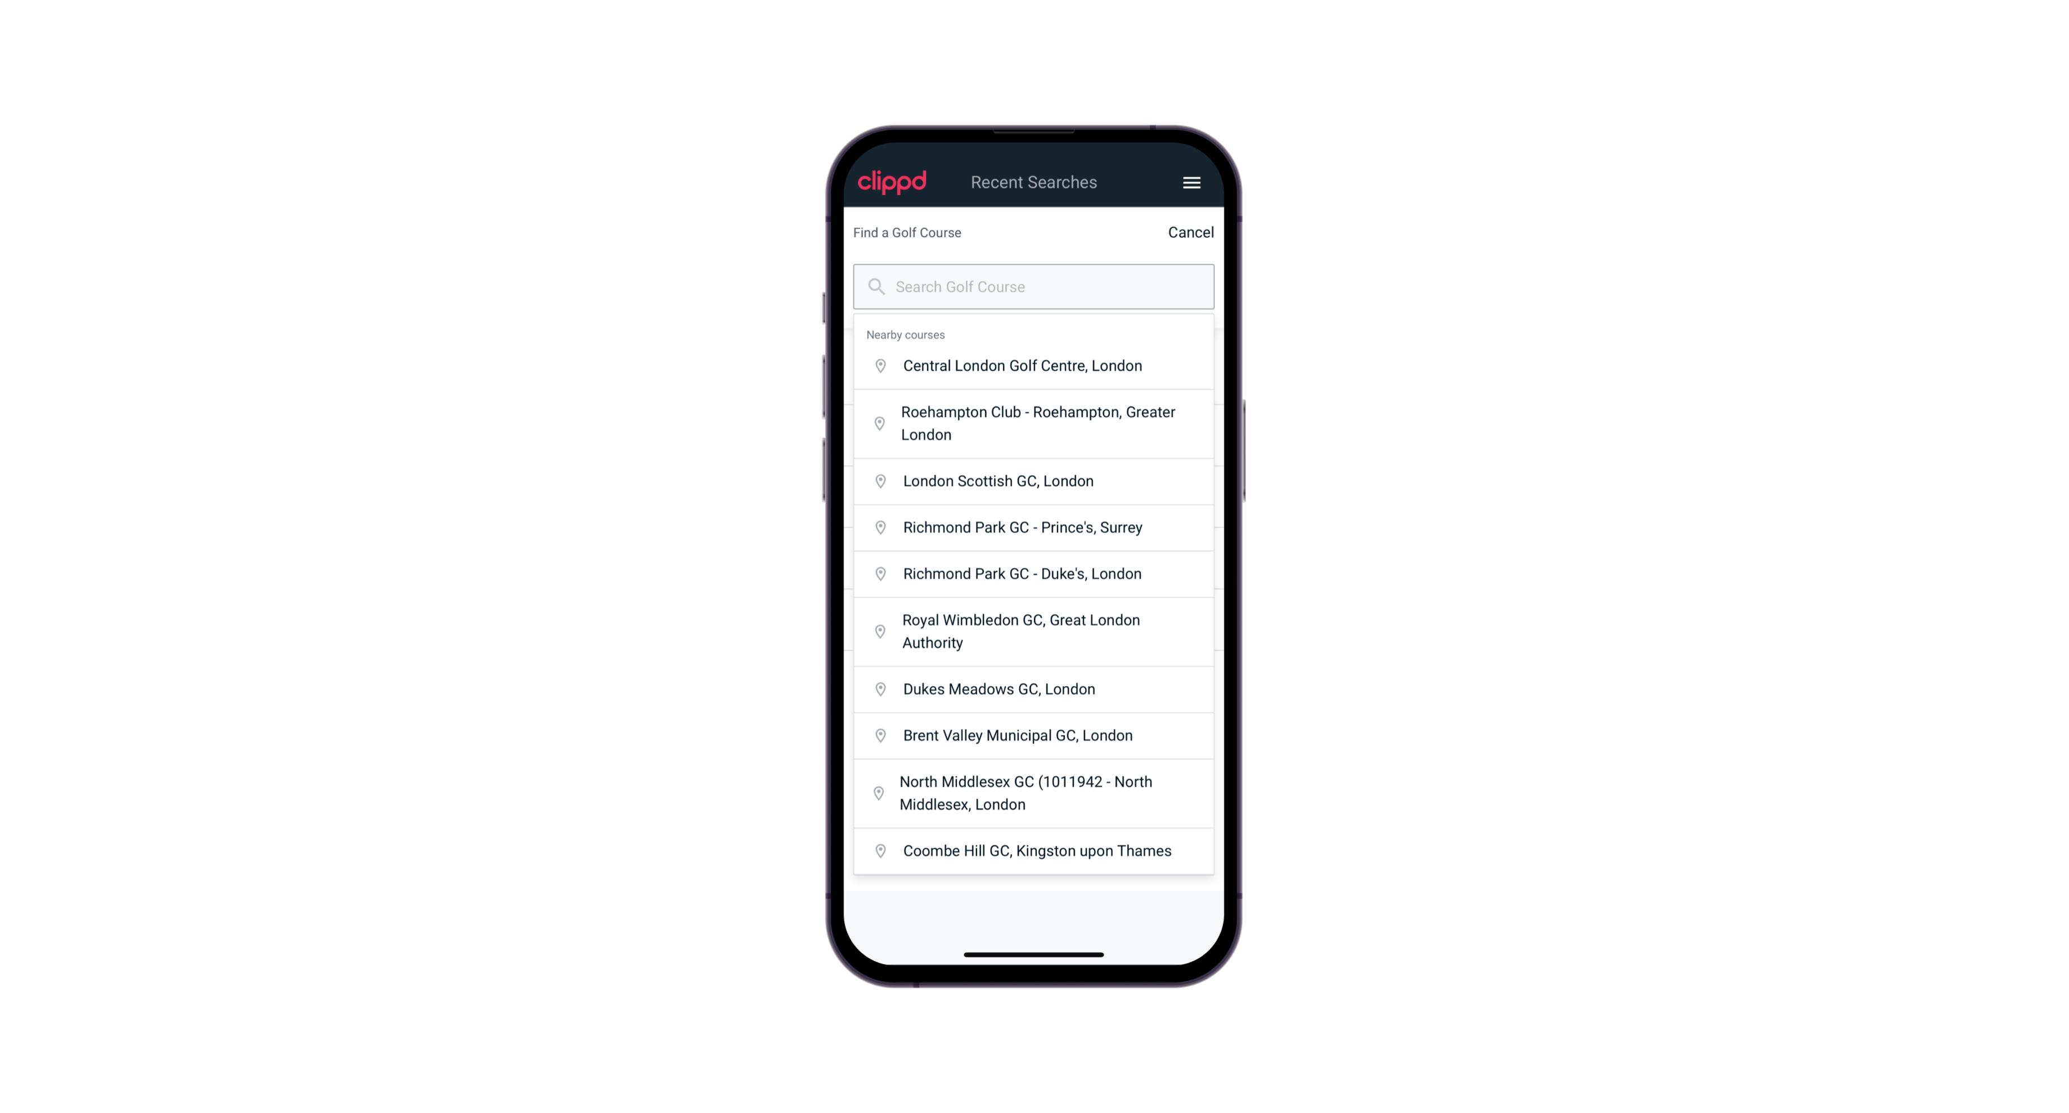Tap the search magnifier icon
Image resolution: width=2069 pixels, height=1113 pixels.
tap(875, 285)
